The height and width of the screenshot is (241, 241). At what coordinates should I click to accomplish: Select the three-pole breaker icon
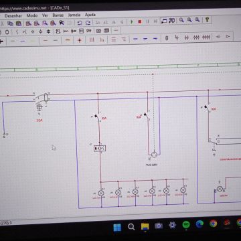point(196,37)
